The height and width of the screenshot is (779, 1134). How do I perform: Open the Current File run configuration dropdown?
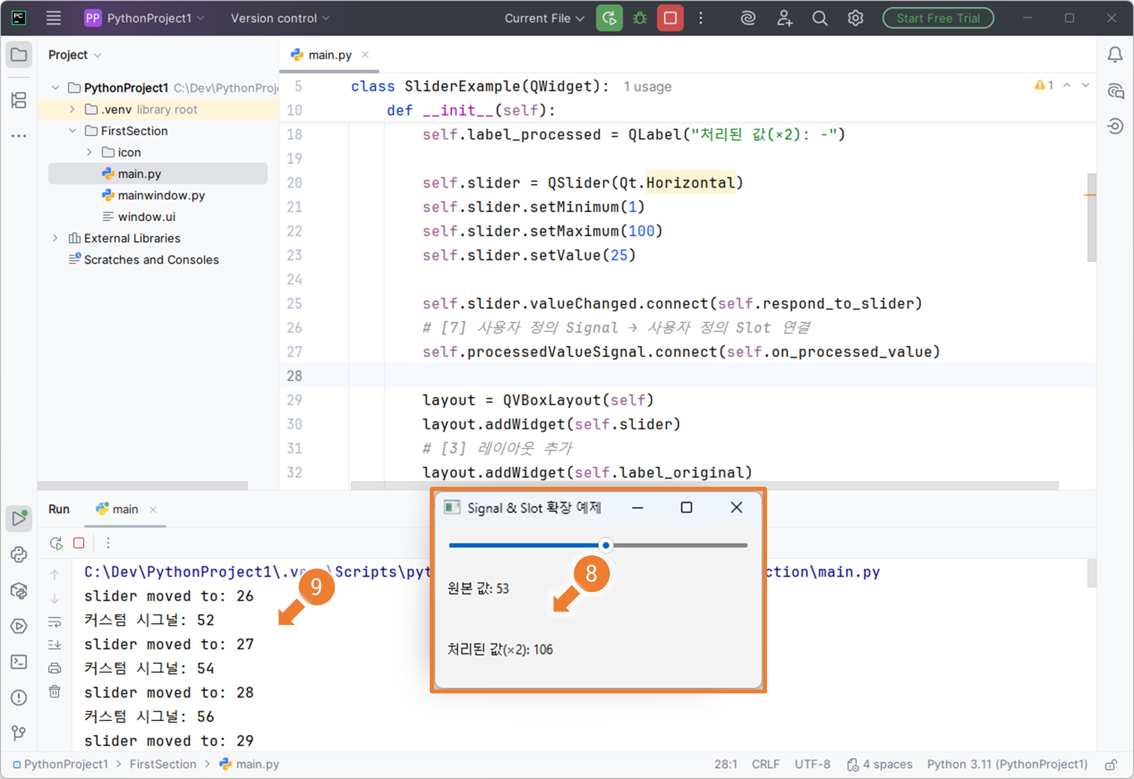pos(544,18)
